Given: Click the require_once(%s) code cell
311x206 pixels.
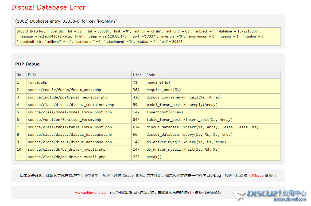Looking at the screenshot, I should pyautogui.click(x=213, y=90).
